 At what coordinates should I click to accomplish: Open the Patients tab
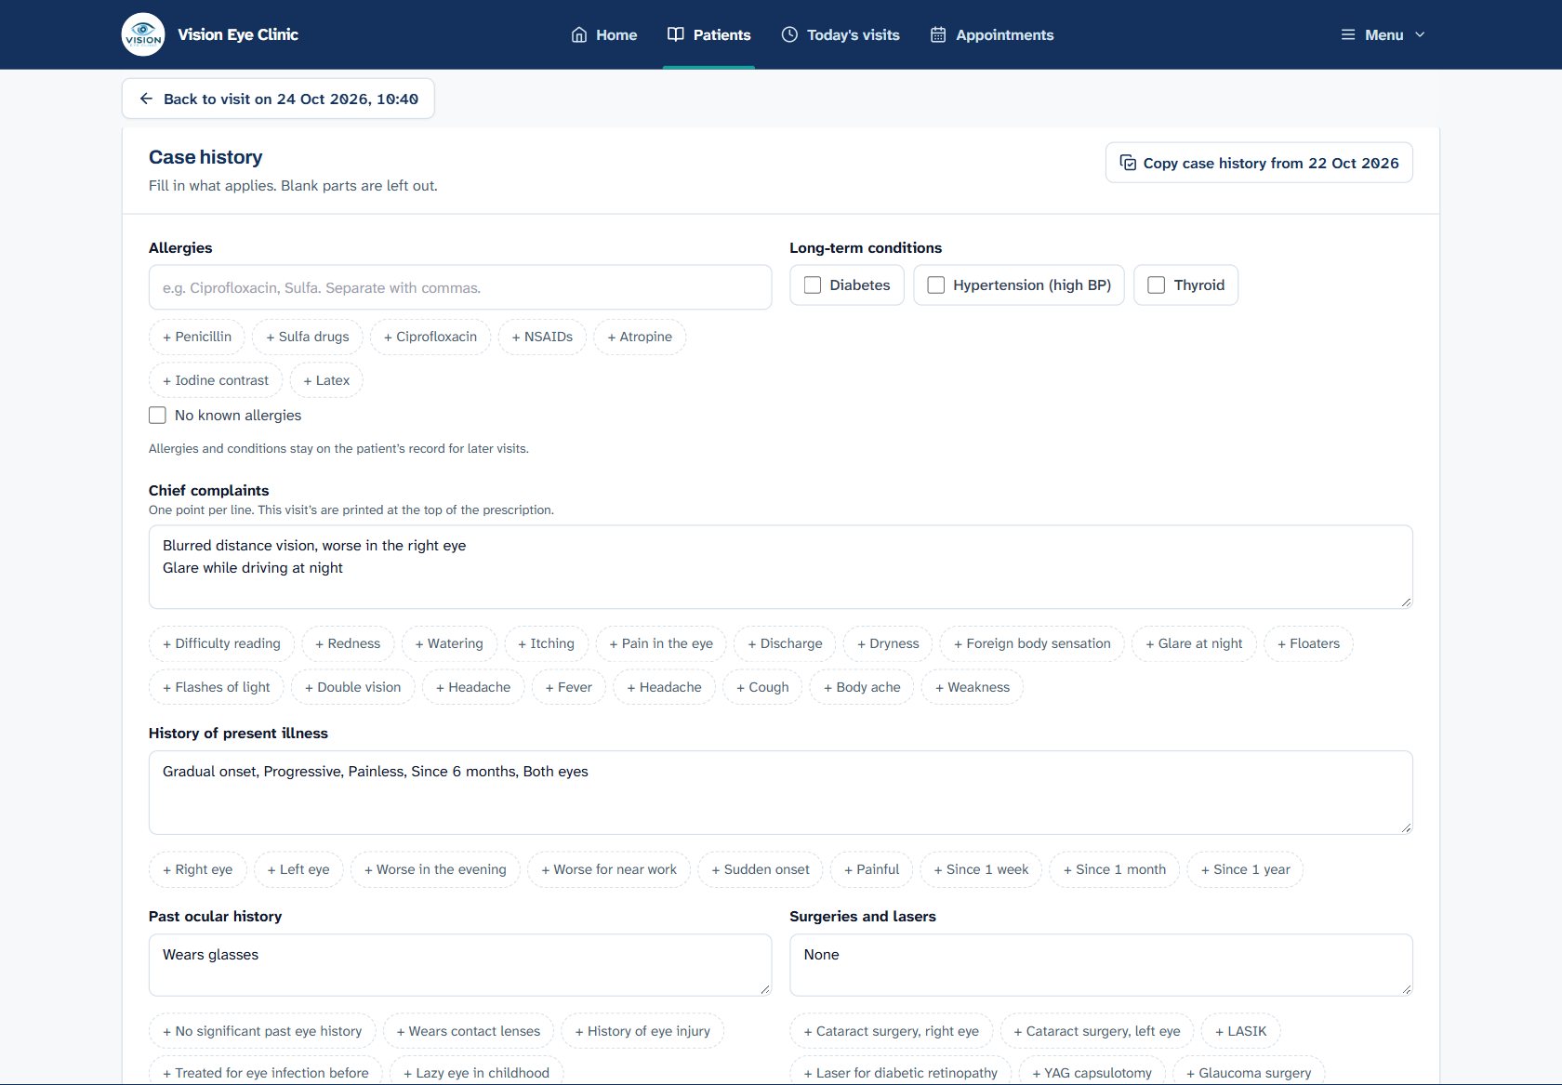(x=708, y=34)
